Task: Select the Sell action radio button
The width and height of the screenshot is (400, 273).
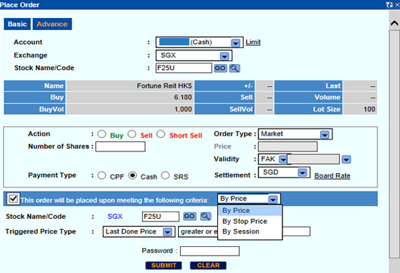Action: pos(132,134)
